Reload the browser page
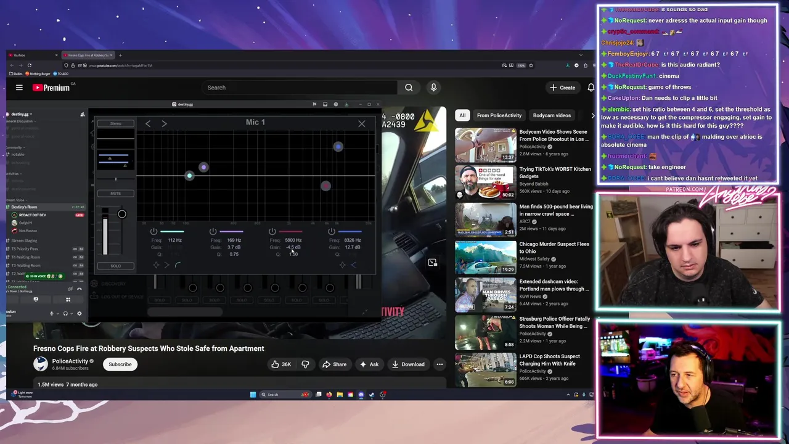This screenshot has height=444, width=789. [29, 65]
